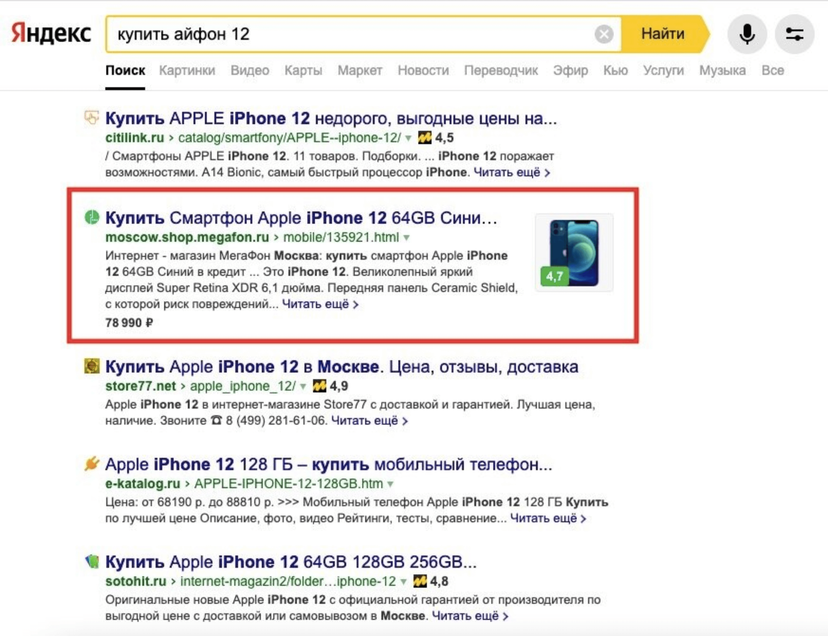The image size is (828, 636).
Task: Switch to the Картинки tab
Action: point(187,70)
